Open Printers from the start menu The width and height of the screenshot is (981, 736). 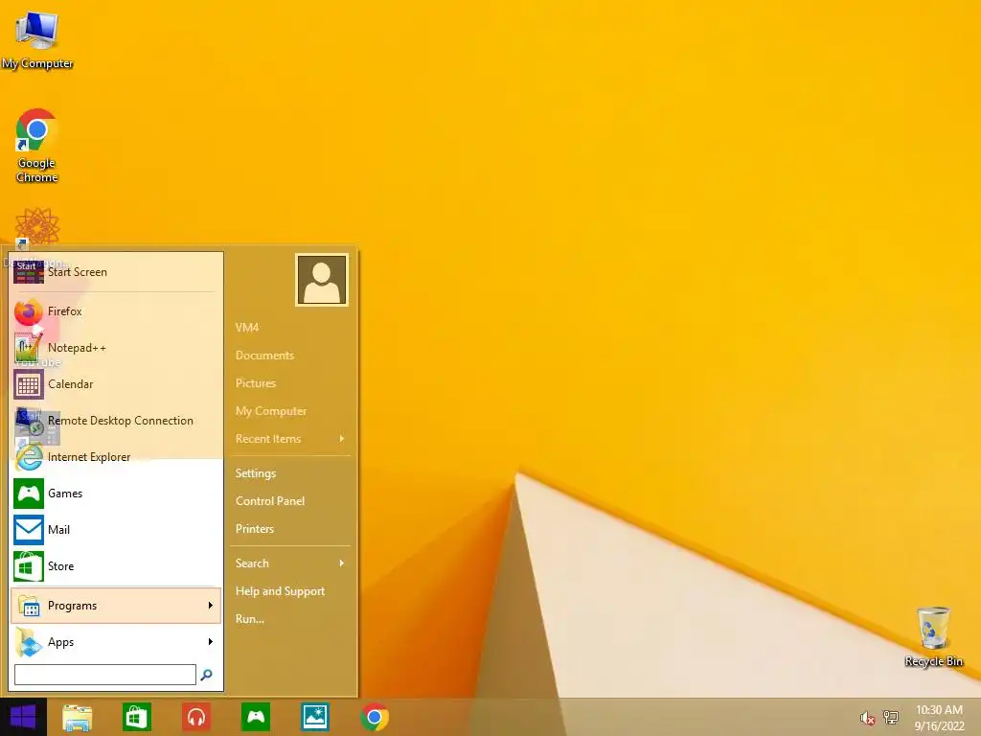pyautogui.click(x=255, y=529)
